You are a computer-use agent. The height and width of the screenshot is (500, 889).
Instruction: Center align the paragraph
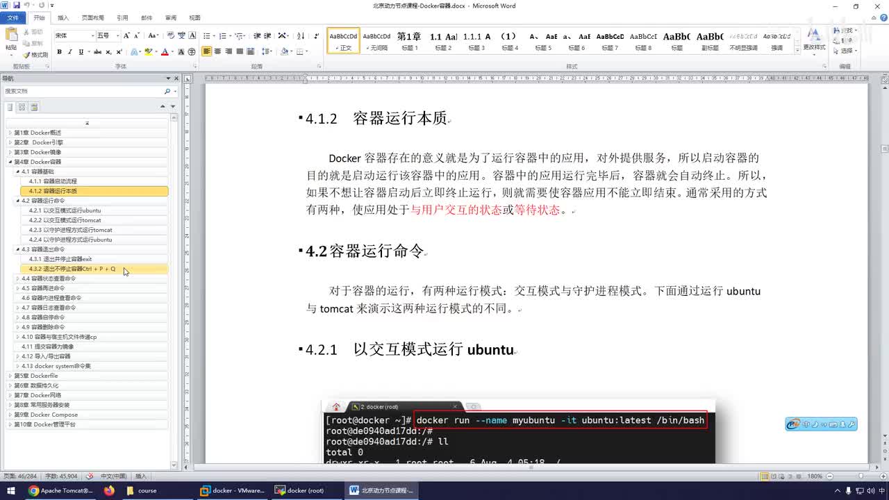pyautogui.click(x=217, y=51)
